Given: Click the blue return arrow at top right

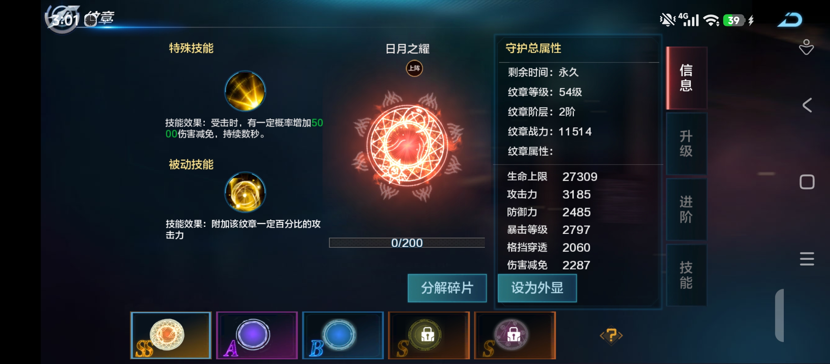Looking at the screenshot, I should (790, 20).
